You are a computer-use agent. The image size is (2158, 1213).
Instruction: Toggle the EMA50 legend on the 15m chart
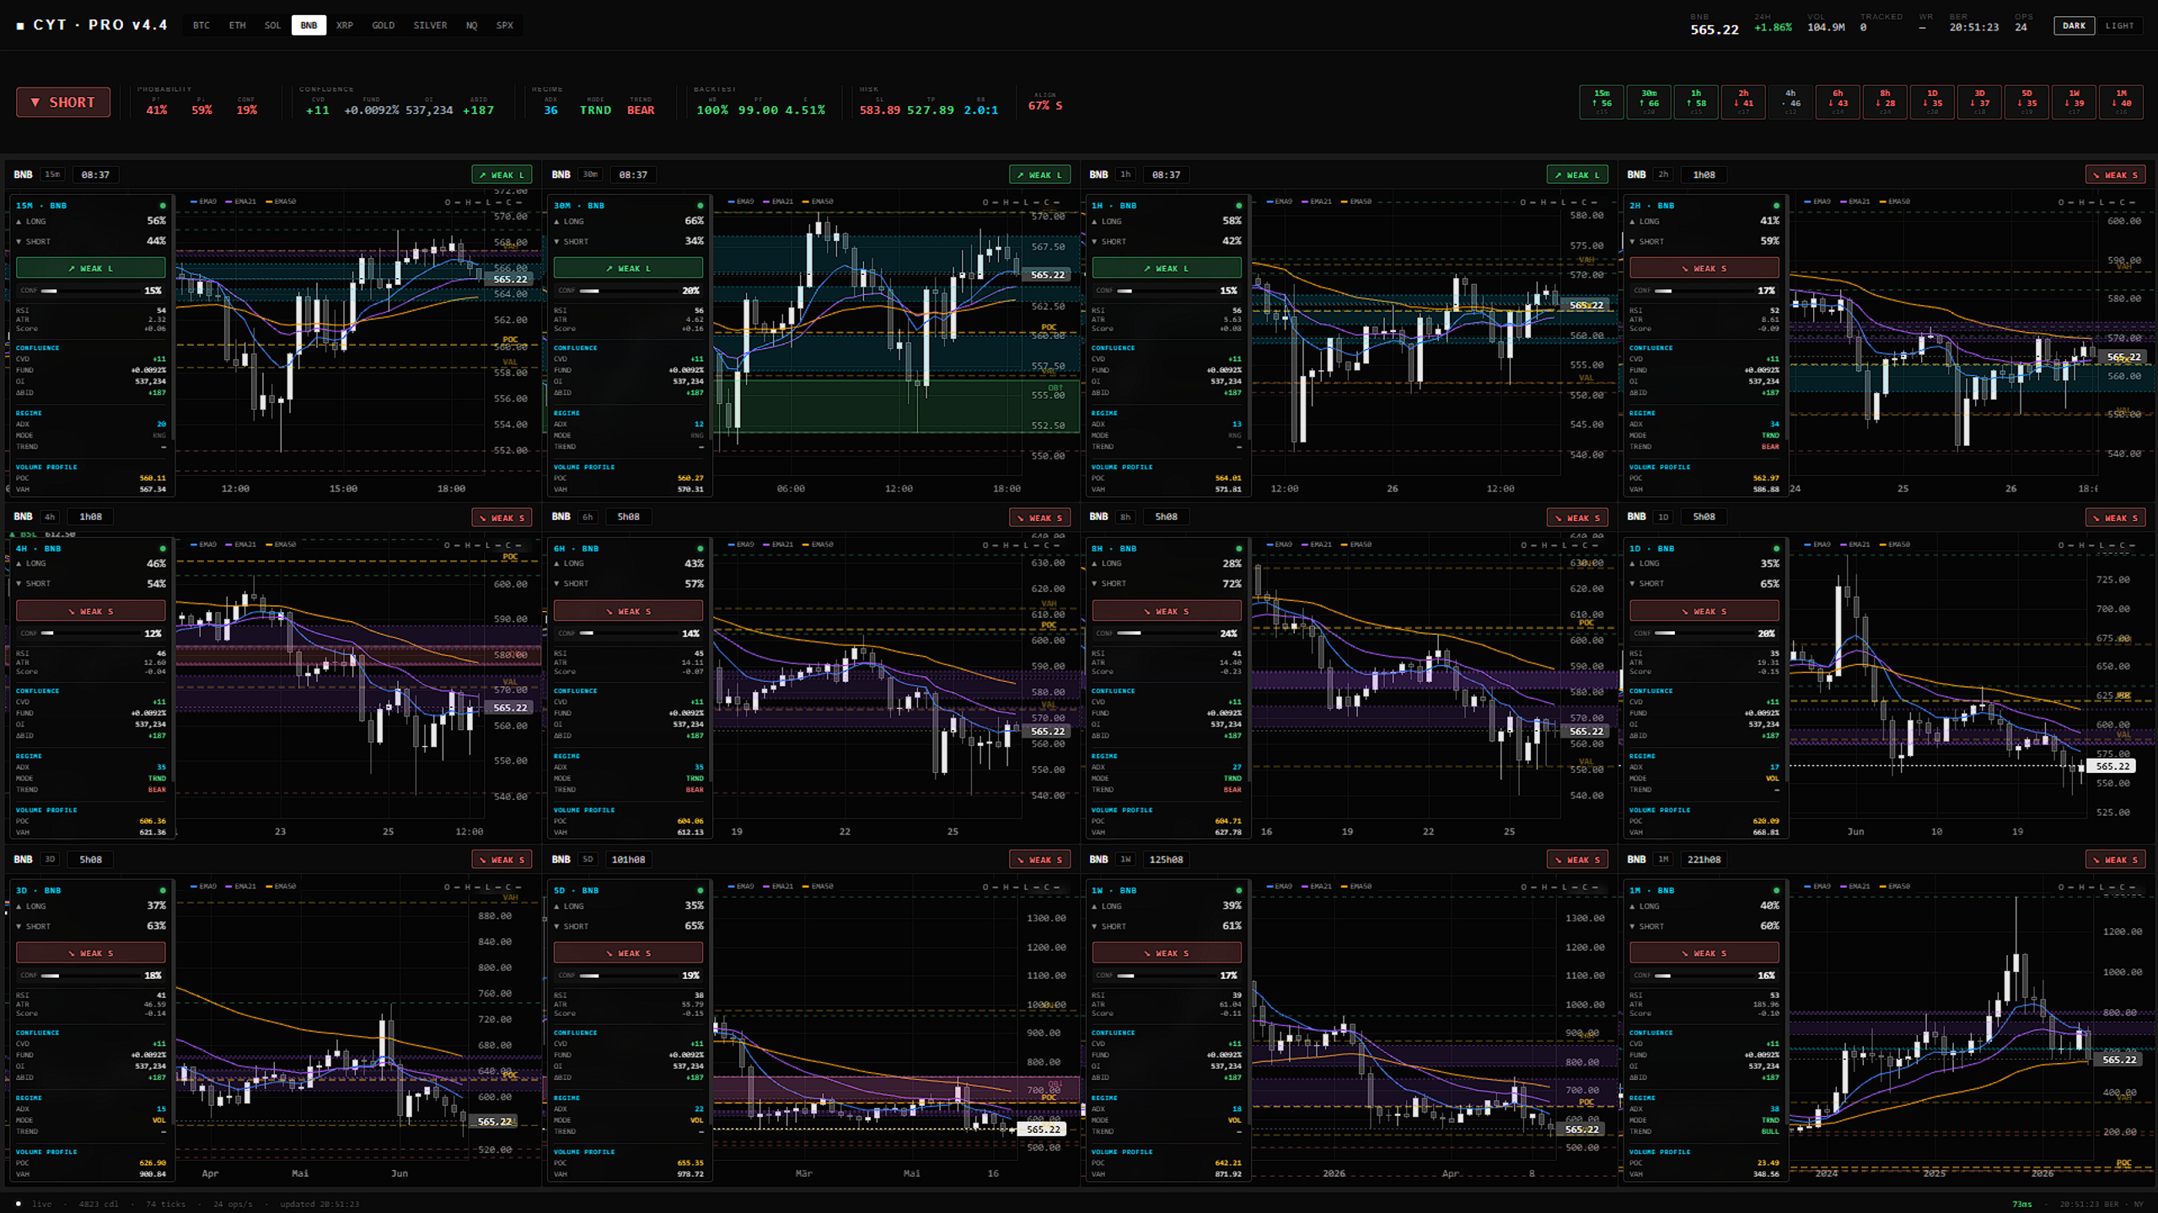[x=282, y=201]
